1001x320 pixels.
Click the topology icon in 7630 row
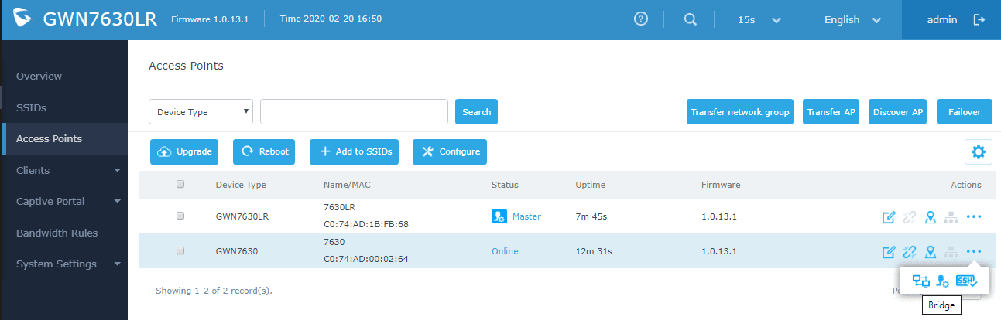pyautogui.click(x=951, y=251)
